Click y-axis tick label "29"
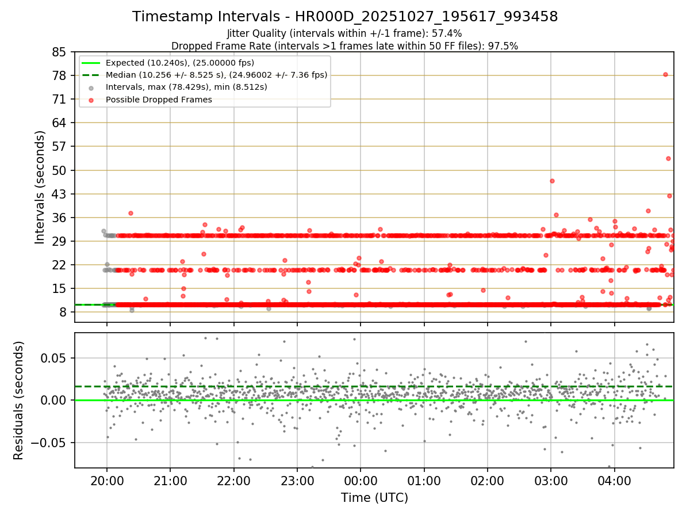Viewport: 690px width, 518px height. 59,241
